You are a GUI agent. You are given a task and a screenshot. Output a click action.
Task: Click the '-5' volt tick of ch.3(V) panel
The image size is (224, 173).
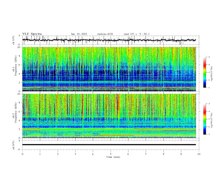[x=19, y=150]
